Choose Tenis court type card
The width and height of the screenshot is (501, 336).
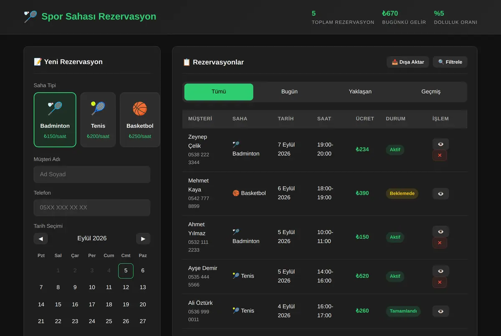coord(98,120)
